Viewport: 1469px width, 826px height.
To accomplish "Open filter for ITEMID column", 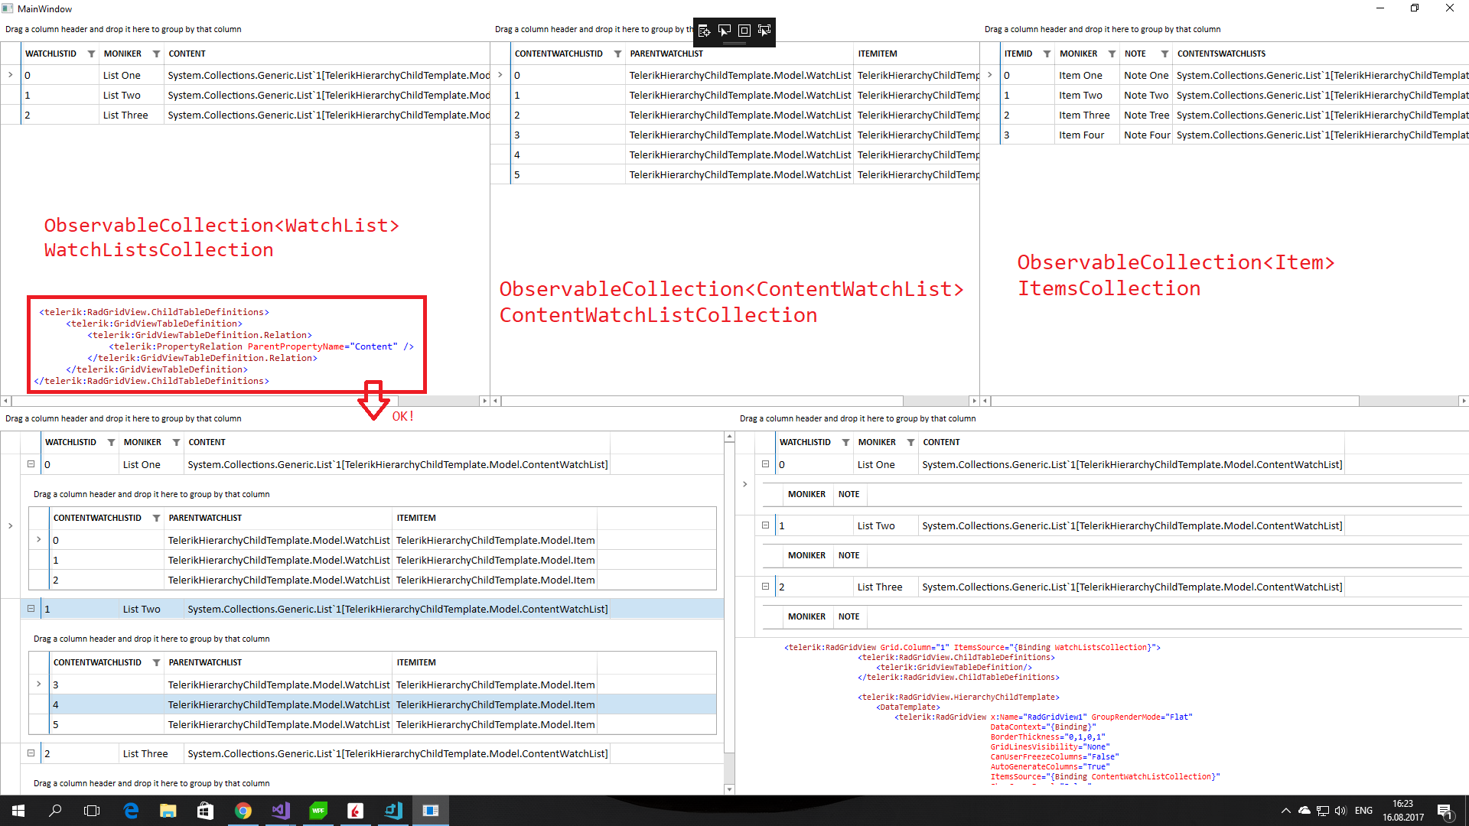I will [x=1047, y=54].
